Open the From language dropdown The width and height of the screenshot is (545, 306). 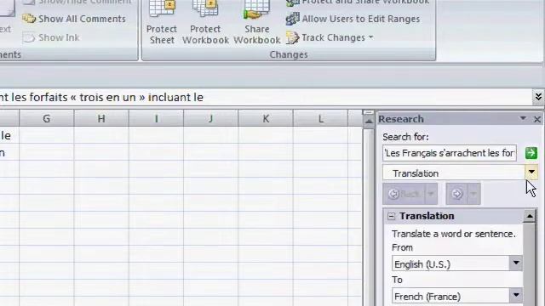click(516, 263)
